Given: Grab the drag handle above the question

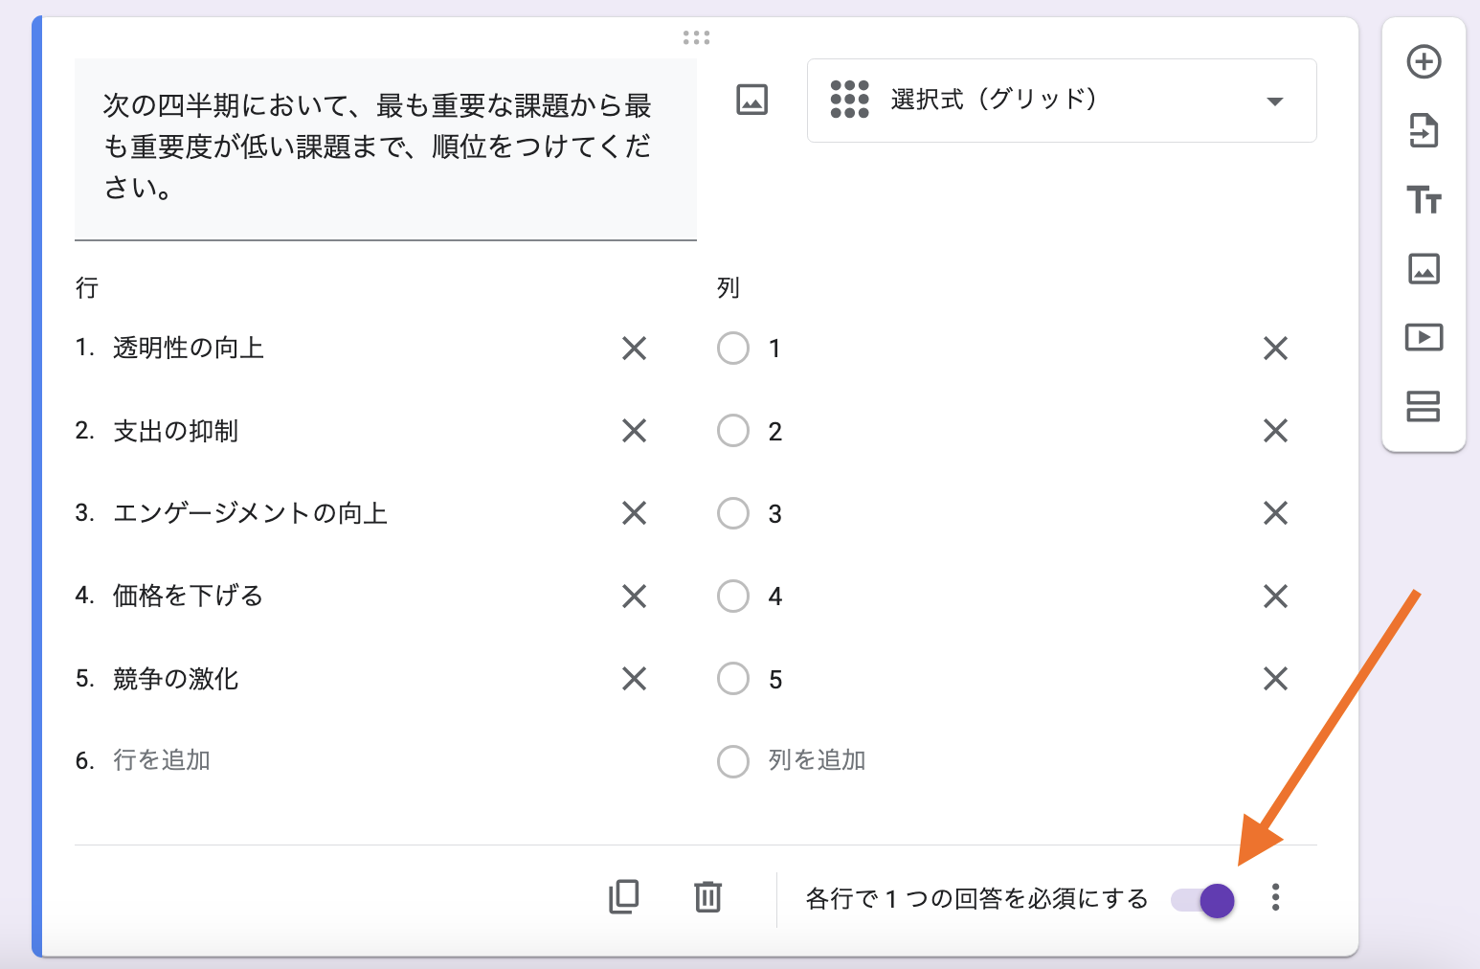Looking at the screenshot, I should pyautogui.click(x=696, y=37).
